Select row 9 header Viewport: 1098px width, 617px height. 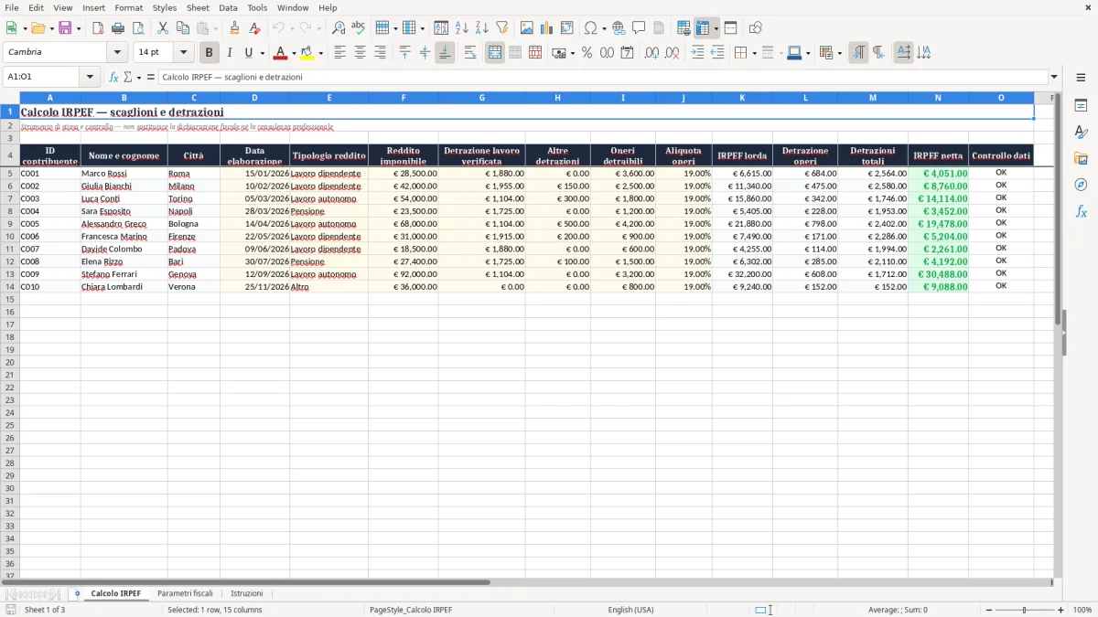[9, 224]
